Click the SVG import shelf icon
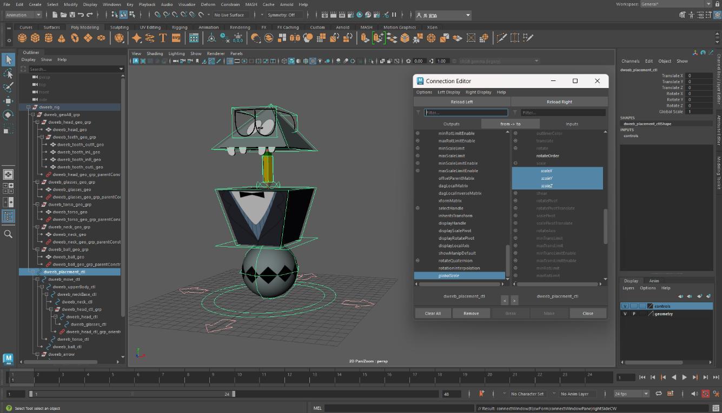 176,38
